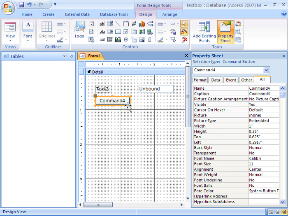Select the Image control tool
Screen dimensions: 288x216
[142, 39]
